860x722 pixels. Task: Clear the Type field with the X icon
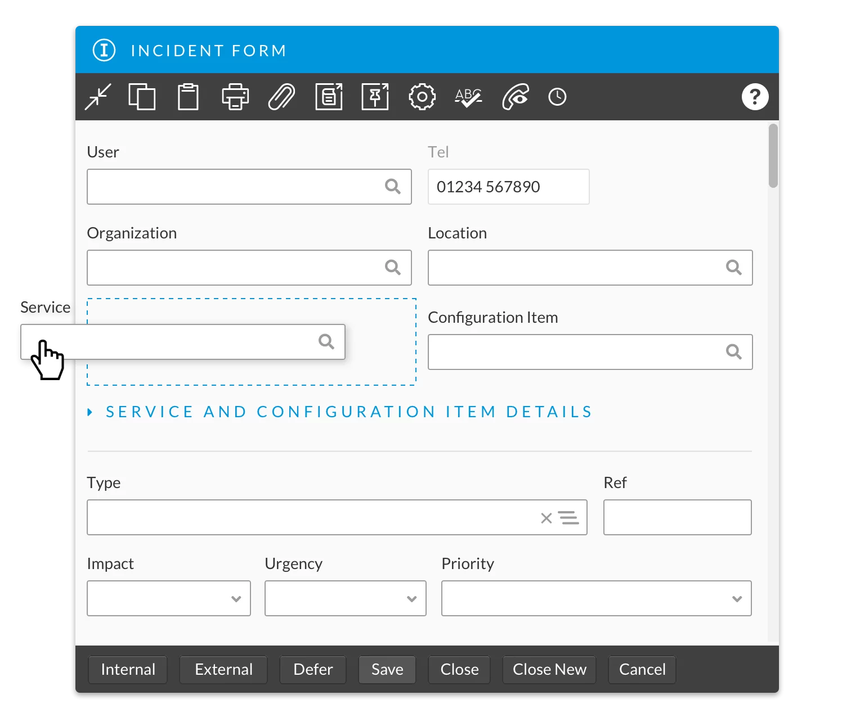point(545,517)
